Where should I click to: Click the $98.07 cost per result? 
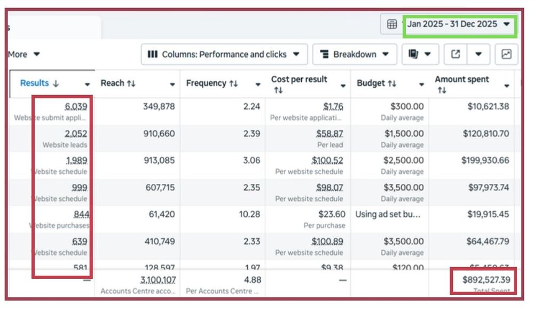click(x=329, y=188)
